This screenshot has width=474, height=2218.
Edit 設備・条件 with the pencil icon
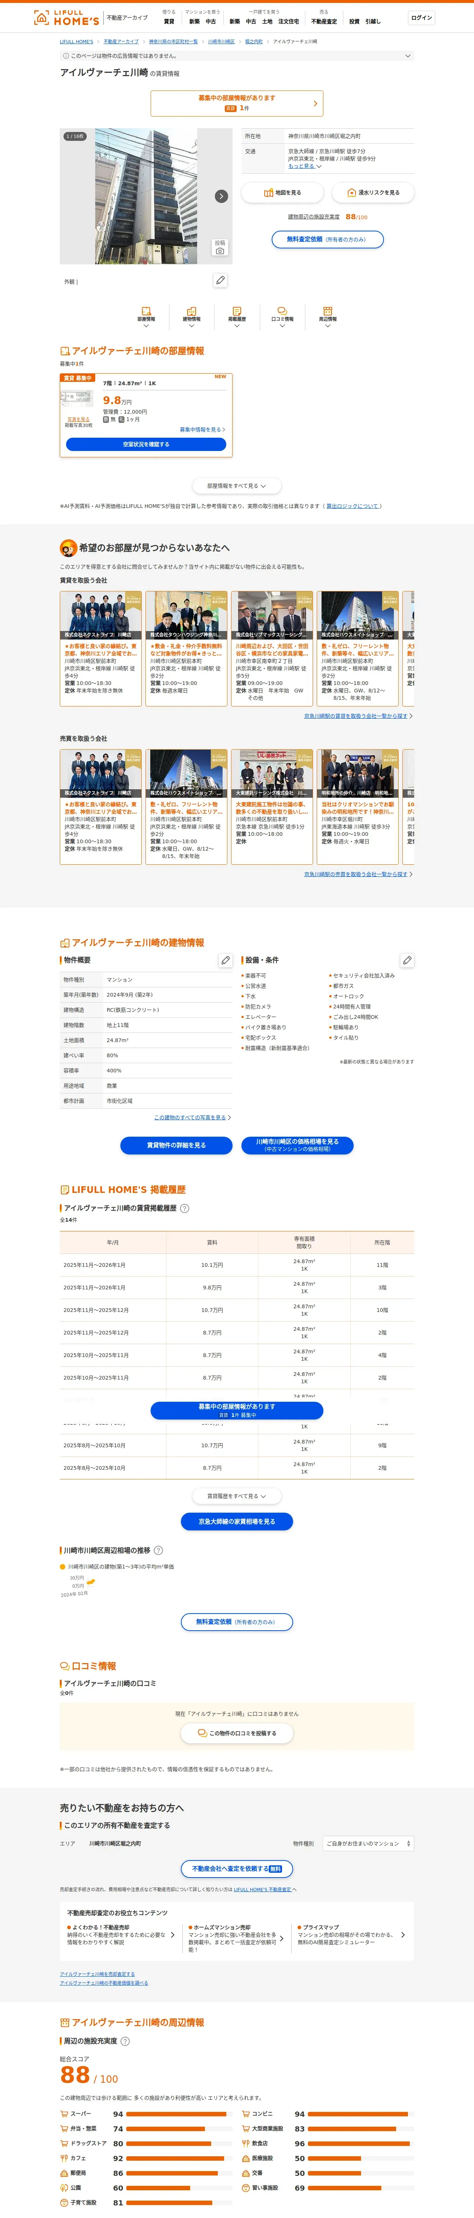pos(407,960)
